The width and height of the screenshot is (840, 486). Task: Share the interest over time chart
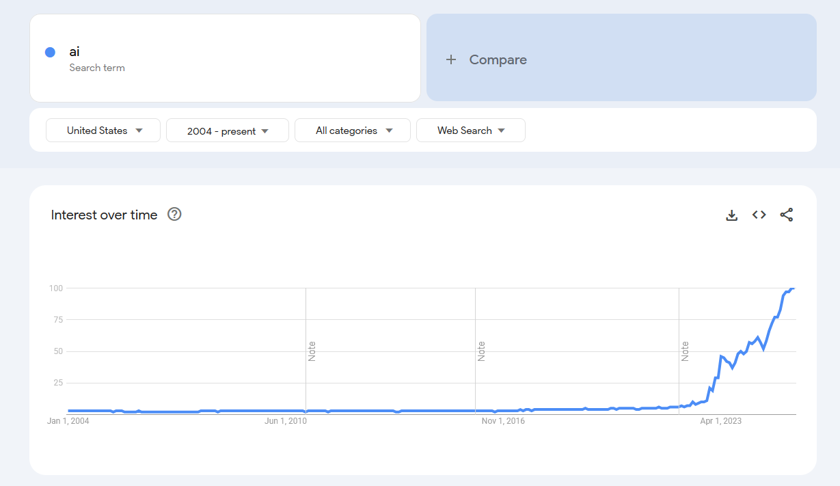787,215
